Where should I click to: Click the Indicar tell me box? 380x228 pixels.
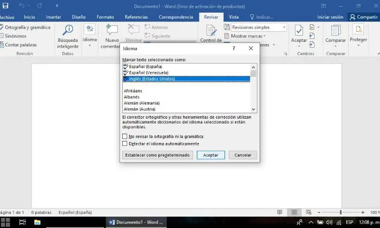coord(262,17)
